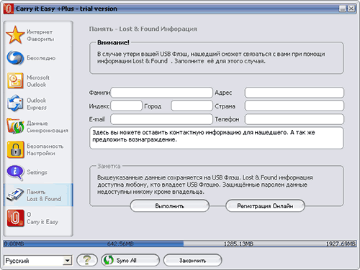Focus the Телефон input field

[294, 119]
